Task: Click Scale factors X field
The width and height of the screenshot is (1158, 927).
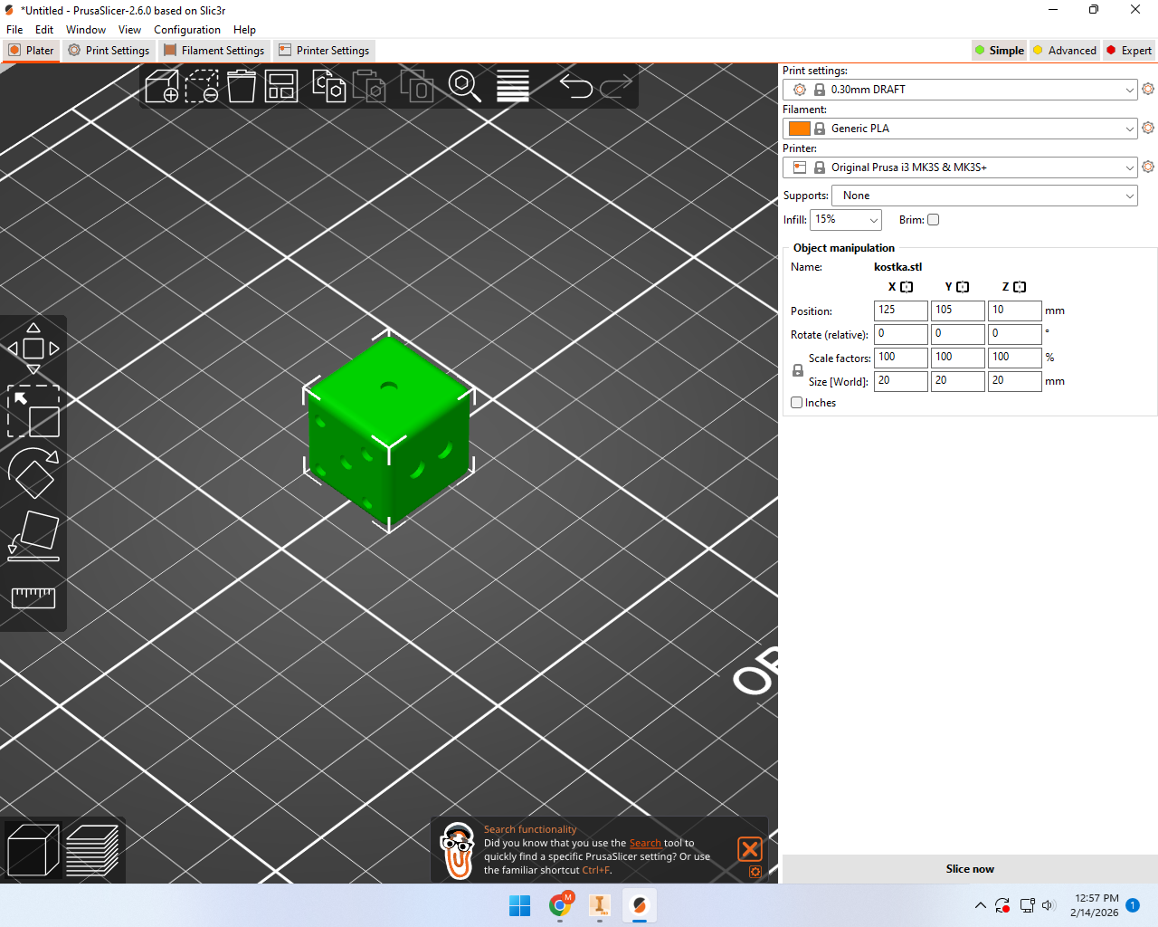Action: [901, 358]
